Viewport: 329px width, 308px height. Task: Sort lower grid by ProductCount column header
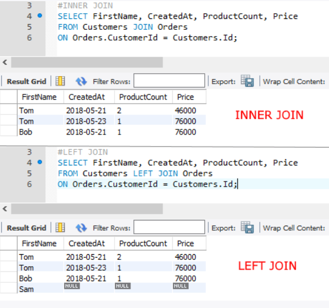click(x=144, y=243)
